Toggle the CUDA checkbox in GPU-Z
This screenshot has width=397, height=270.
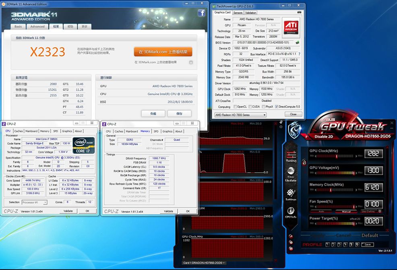(x=250, y=106)
